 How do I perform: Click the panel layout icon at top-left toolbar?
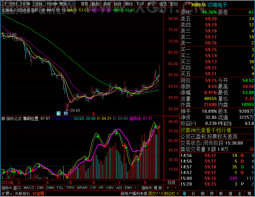(x=4, y=3)
